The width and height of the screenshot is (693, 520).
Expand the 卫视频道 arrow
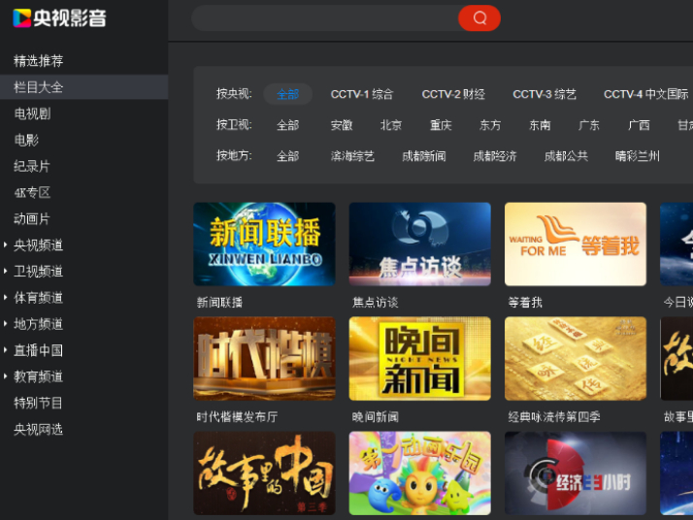[5, 271]
